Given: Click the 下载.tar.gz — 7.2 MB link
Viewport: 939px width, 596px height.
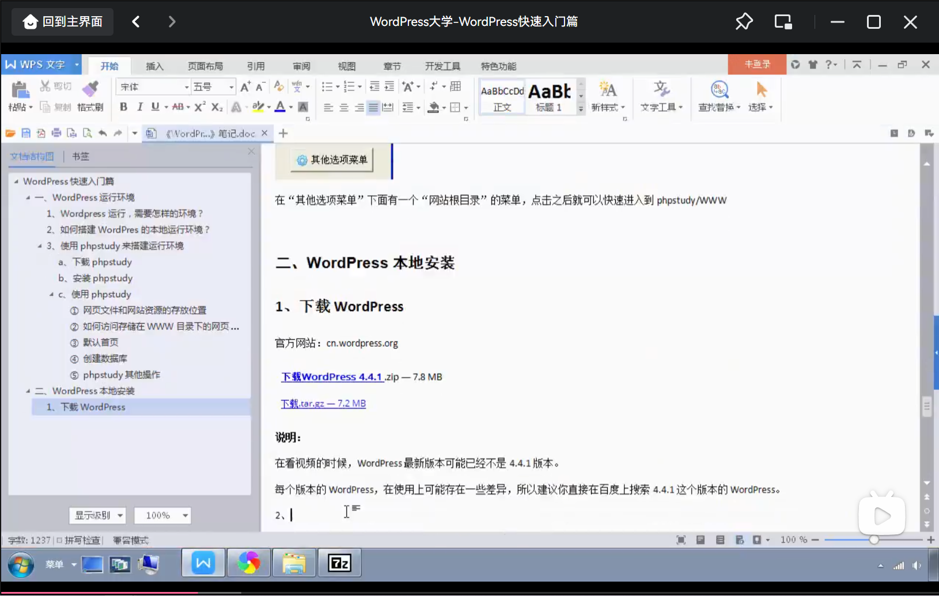Looking at the screenshot, I should (323, 404).
